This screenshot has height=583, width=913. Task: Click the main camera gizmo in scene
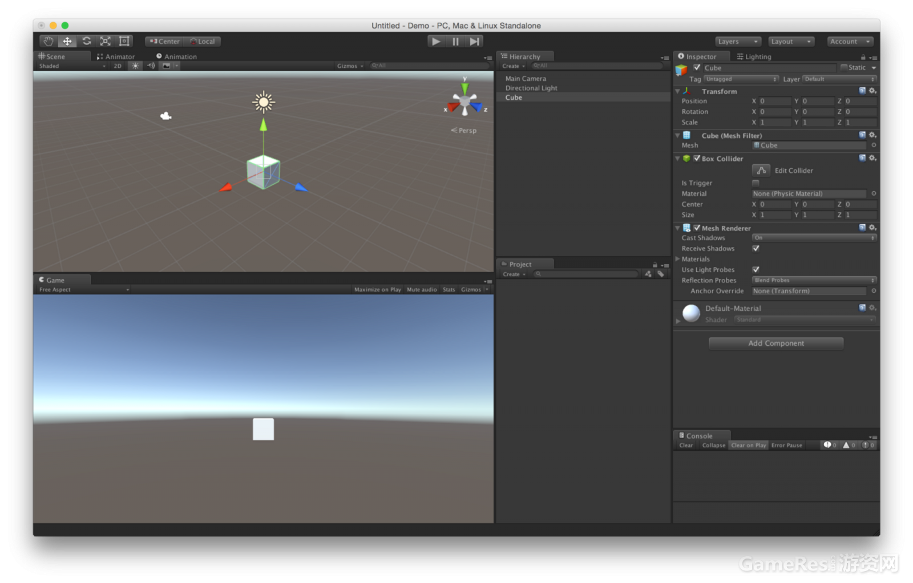[165, 116]
